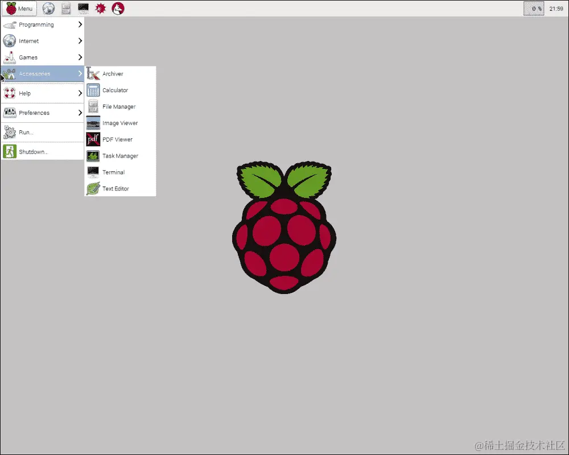The image size is (569, 455).
Task: Launch the web browser globe icon in panel
Action: click(48, 9)
